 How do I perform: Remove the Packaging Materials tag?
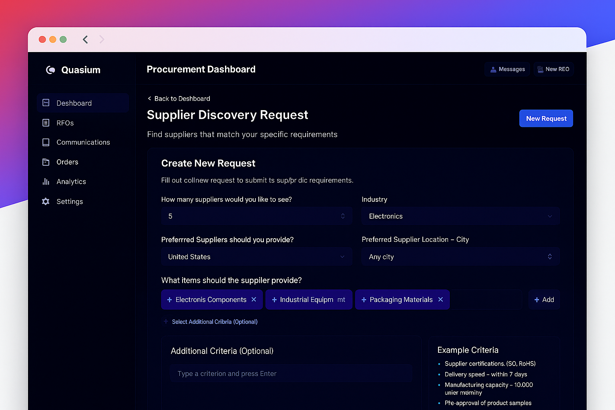[440, 299]
